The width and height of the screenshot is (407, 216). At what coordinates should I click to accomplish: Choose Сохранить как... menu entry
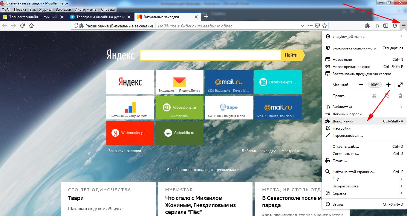(x=364, y=154)
